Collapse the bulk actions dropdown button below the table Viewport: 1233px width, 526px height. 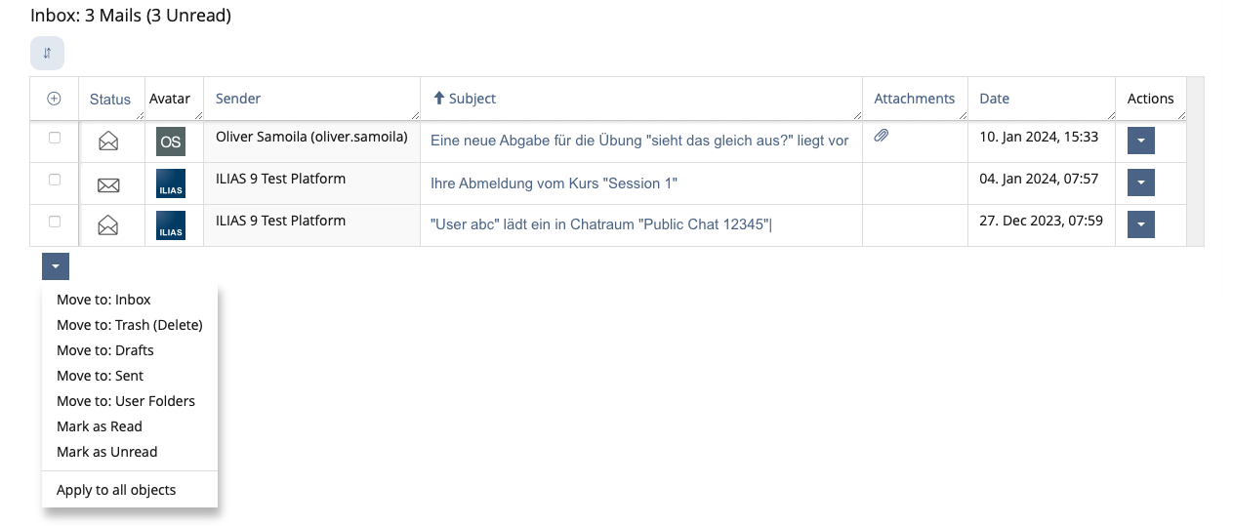pyautogui.click(x=56, y=266)
